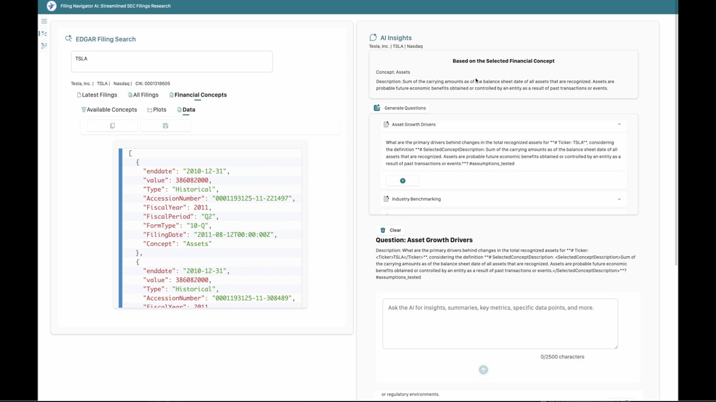
Task: Click the AI Insights refresh icon
Action: 373,37
